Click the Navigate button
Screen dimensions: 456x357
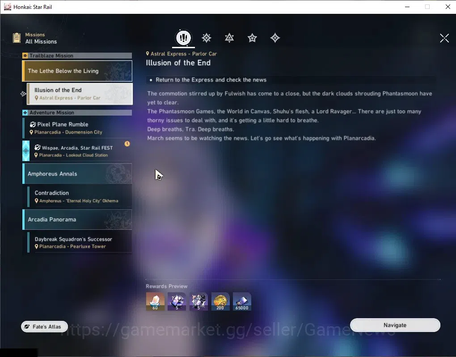point(395,325)
